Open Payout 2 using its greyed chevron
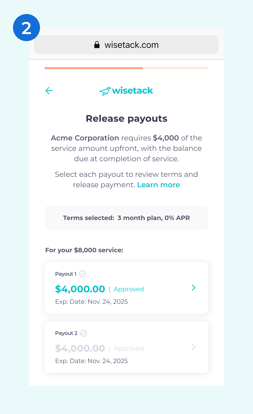Viewport: 253px width, 414px height. [194, 347]
